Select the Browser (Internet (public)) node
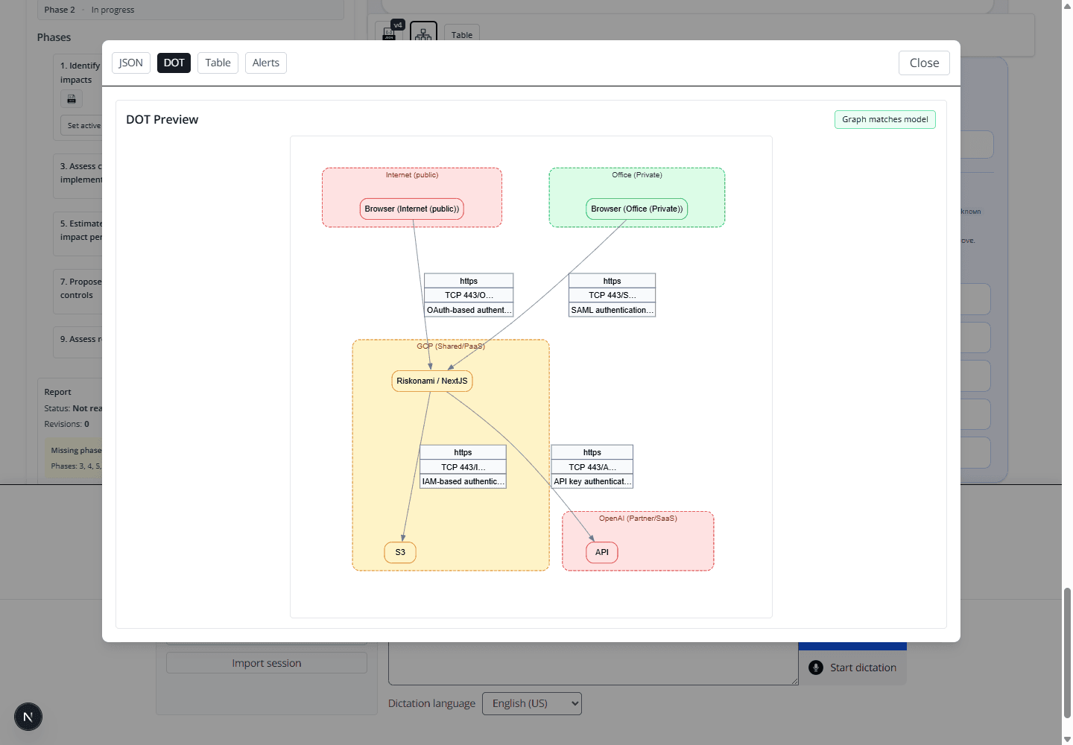 pos(412,209)
